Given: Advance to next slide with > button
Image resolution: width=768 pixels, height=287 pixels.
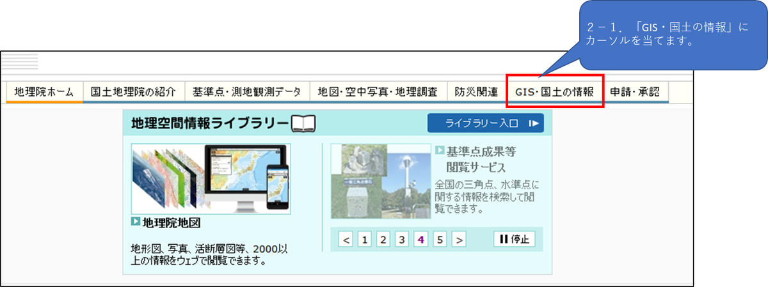Looking at the screenshot, I should coord(459,240).
